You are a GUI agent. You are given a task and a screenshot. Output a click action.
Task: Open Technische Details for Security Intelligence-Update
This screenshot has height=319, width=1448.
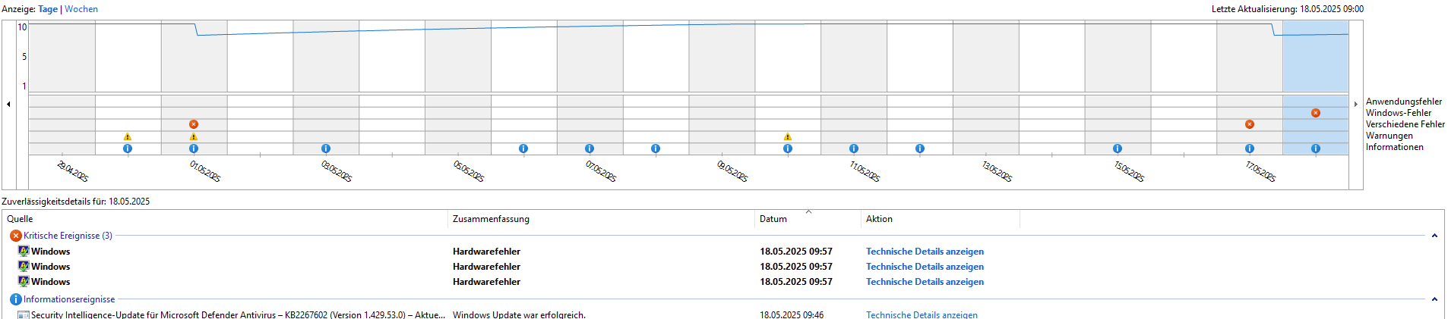click(922, 314)
